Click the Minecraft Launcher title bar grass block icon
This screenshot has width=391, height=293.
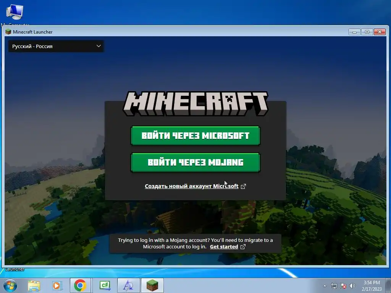(8, 32)
